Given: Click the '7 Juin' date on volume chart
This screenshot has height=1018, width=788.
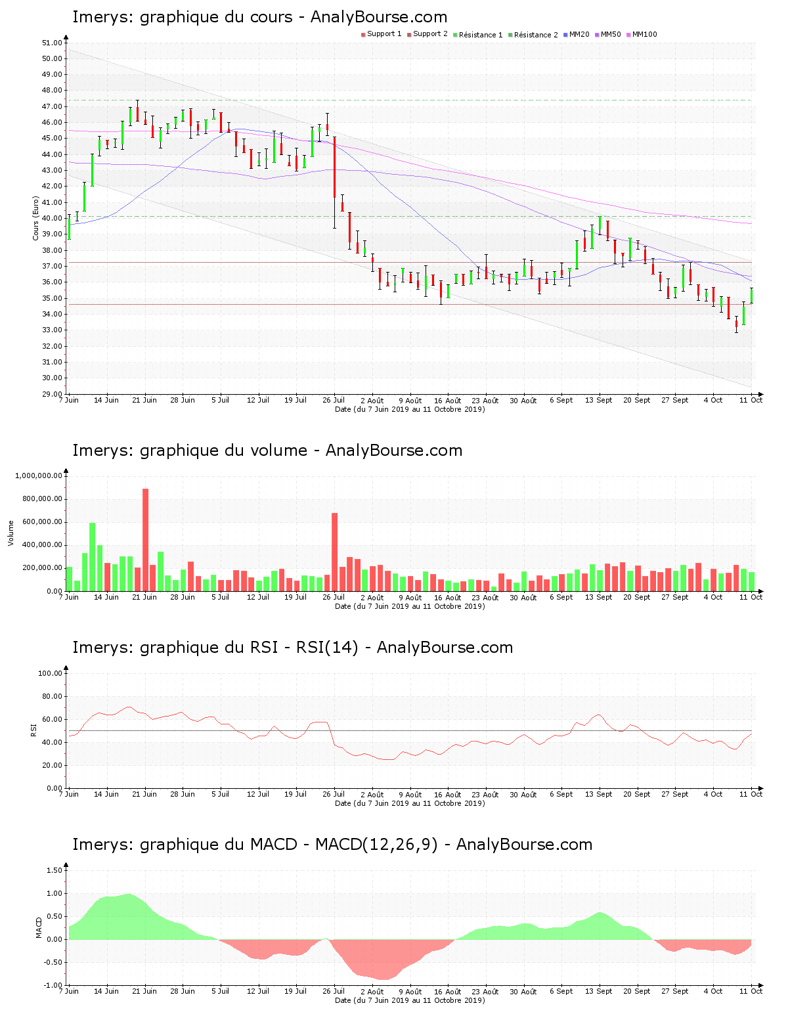Looking at the screenshot, I should (x=68, y=597).
